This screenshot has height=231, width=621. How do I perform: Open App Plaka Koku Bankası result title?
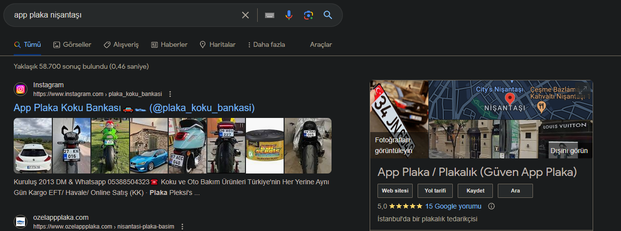(134, 107)
